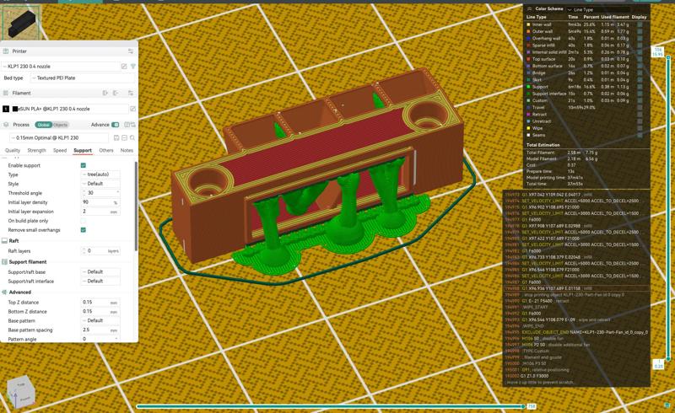The image size is (675, 413).
Task: Click the Advanced section icon
Action: [x=5, y=292]
